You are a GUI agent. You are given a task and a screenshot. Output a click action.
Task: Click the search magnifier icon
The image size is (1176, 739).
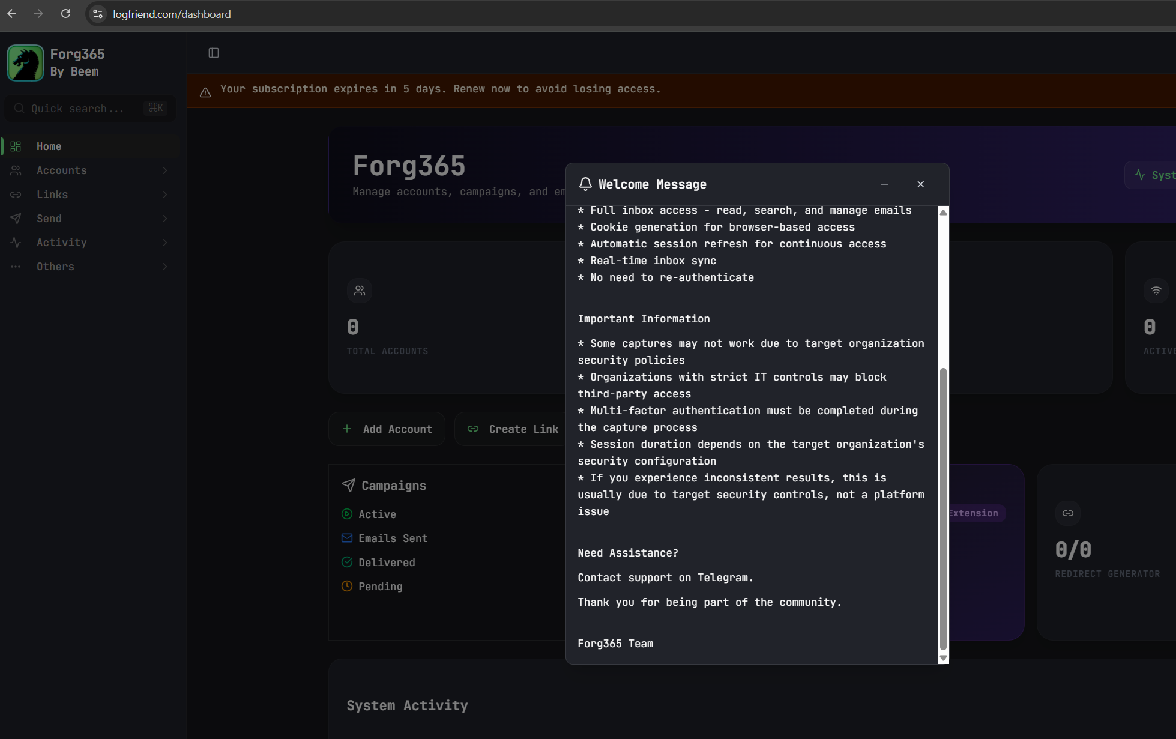[x=19, y=108]
